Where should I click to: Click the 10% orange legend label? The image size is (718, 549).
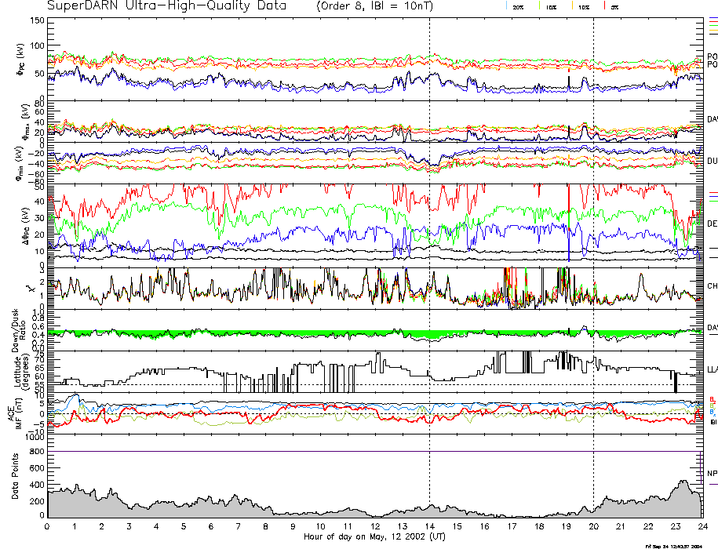coord(583,6)
